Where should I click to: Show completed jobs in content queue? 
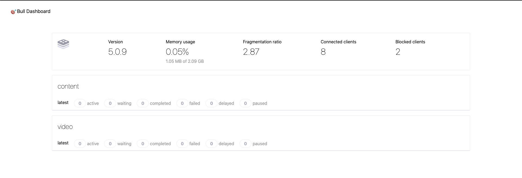tap(154, 103)
